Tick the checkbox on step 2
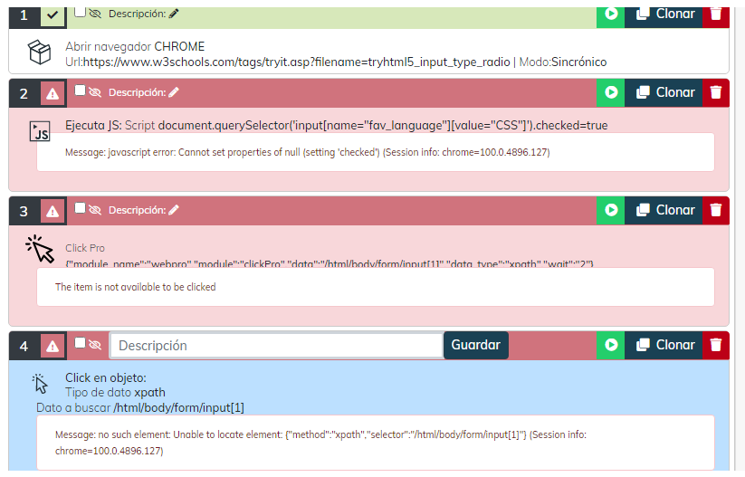The width and height of the screenshot is (745, 477). [x=80, y=91]
